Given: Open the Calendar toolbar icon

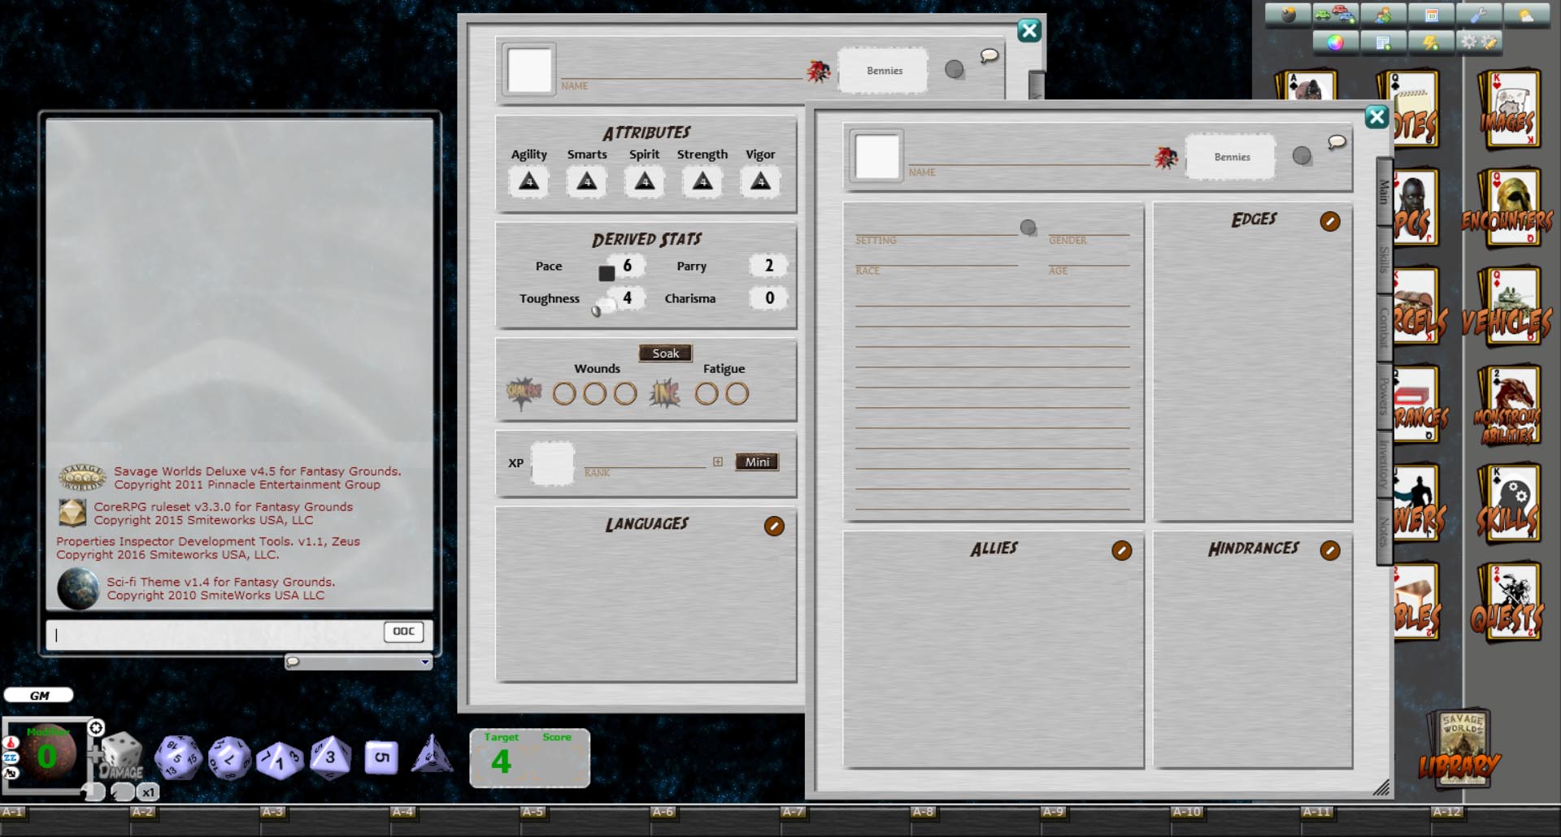Looking at the screenshot, I should point(1431,14).
